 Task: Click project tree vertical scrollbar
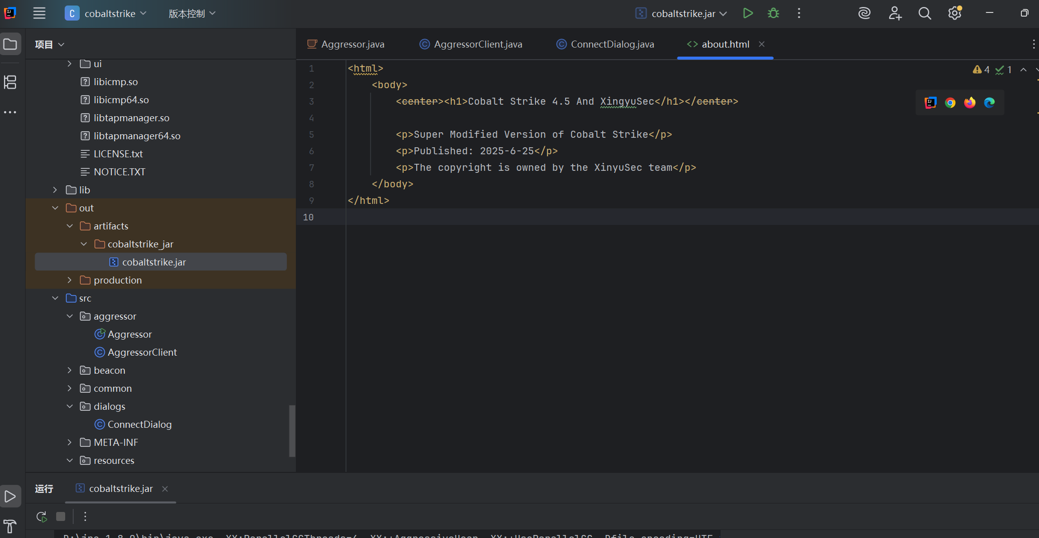click(x=292, y=431)
